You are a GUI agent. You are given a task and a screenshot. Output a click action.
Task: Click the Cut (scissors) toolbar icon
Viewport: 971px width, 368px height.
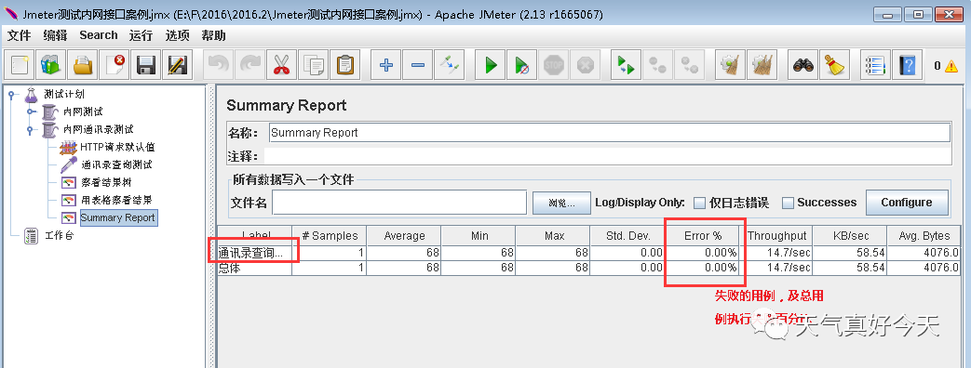[282, 64]
